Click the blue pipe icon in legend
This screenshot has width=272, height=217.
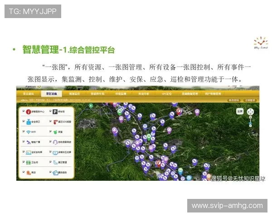[x=55, y=162]
